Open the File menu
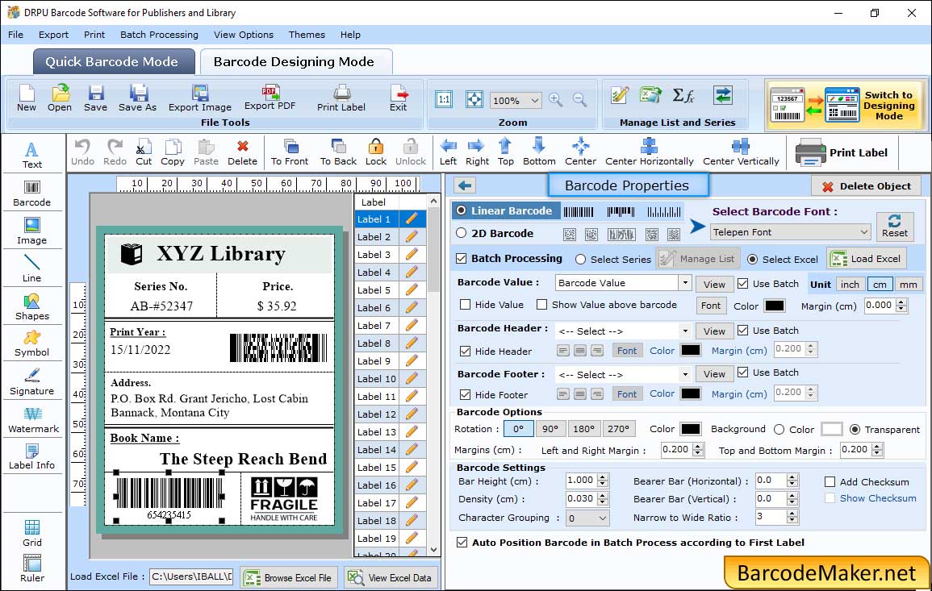932x591 pixels. (x=16, y=35)
